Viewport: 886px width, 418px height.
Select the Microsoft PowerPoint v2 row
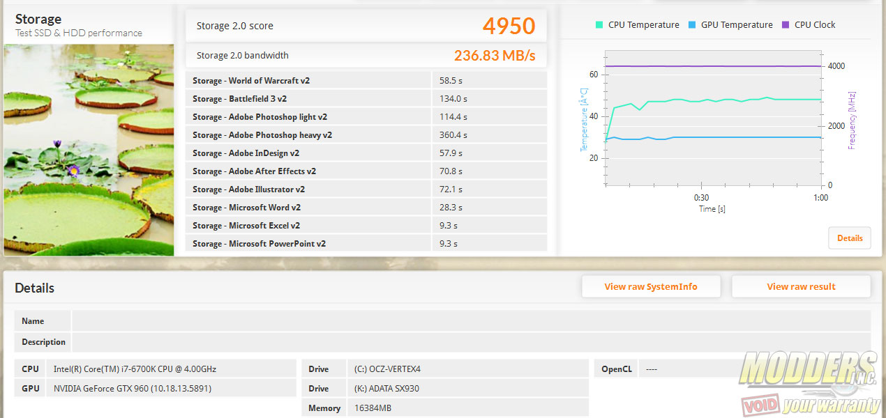tap(366, 244)
